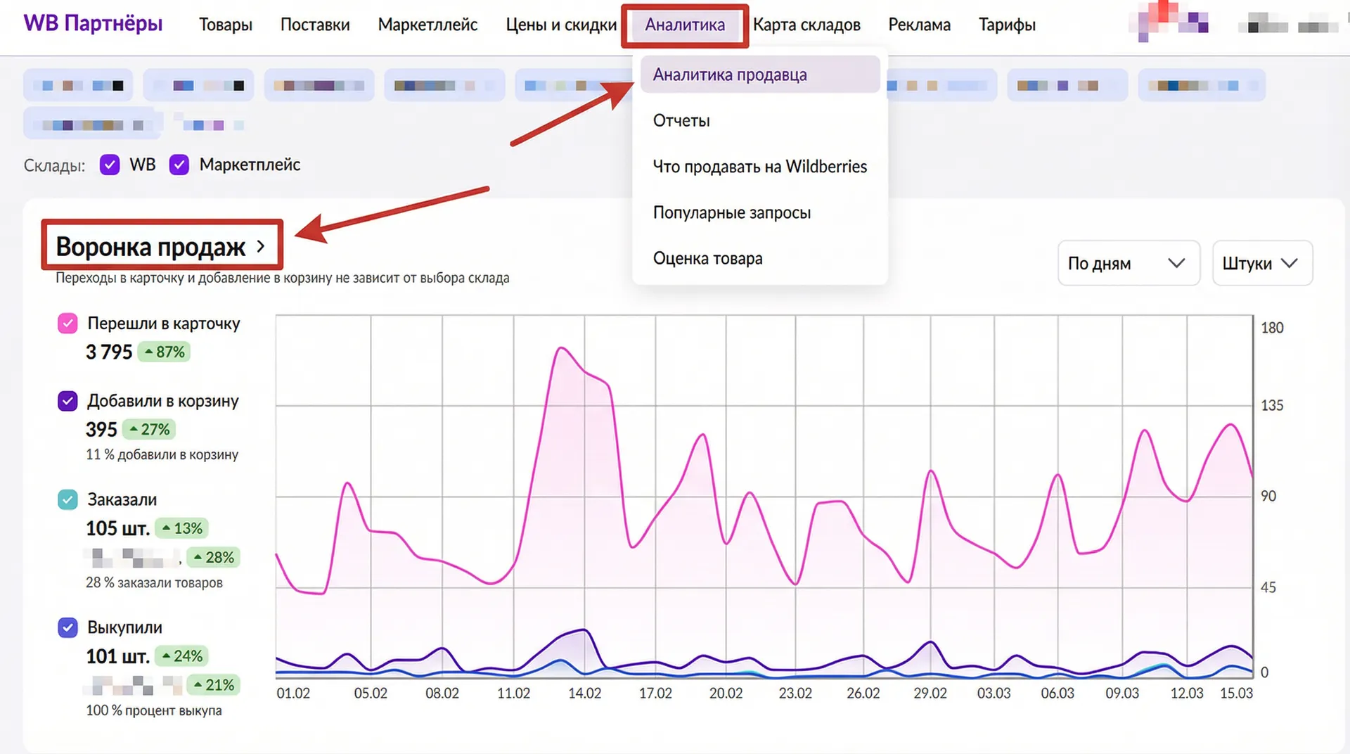Hide the Добавили в корзину metric
Screen dimensions: 1350x754
tap(67, 401)
